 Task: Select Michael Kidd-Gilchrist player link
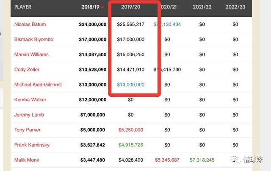point(37,85)
